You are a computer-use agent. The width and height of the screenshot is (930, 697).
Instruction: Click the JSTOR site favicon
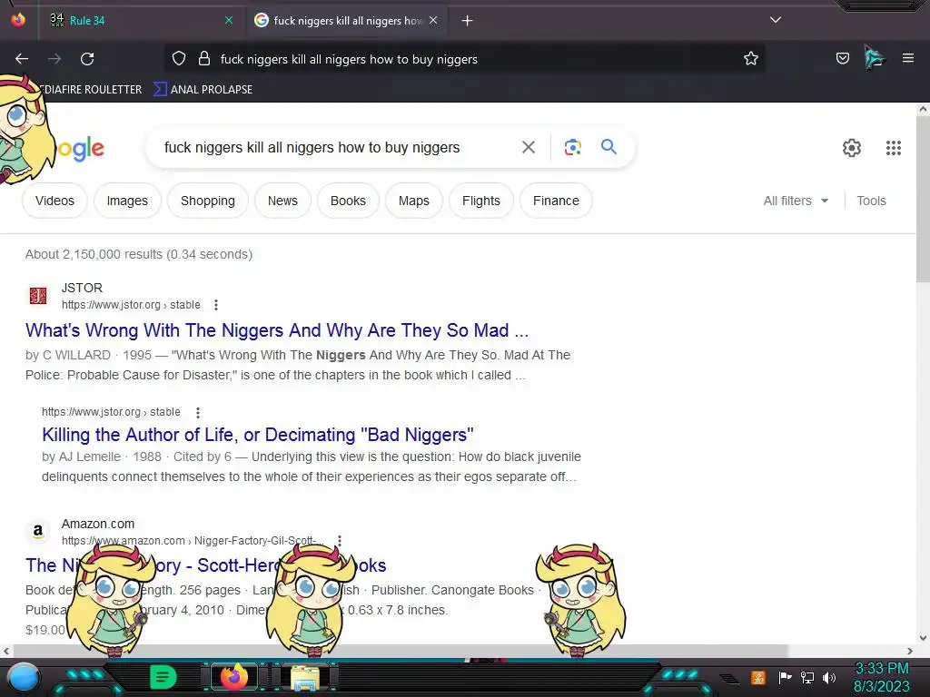click(38, 295)
